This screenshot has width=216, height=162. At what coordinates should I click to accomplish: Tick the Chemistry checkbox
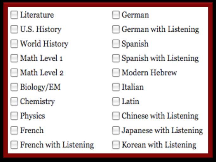tap(14, 101)
